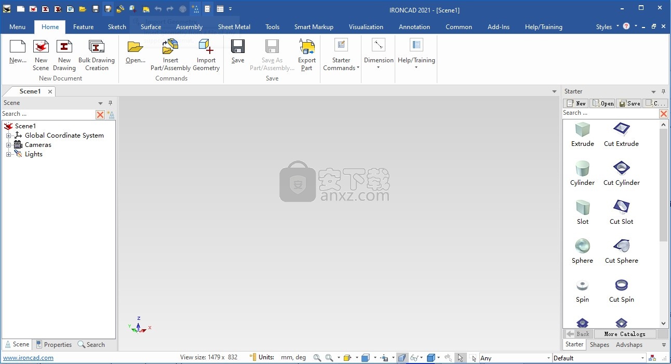Toggle the box selection tool in status bar
Image resolution: width=671 pixels, height=364 pixels.
(x=473, y=358)
